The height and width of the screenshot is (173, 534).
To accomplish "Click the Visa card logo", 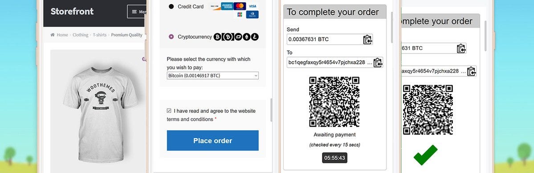I will pyautogui.click(x=253, y=6).
